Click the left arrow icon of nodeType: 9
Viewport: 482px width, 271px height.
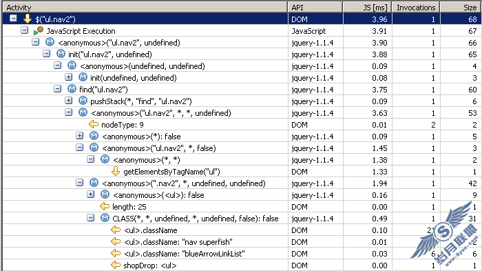point(94,124)
